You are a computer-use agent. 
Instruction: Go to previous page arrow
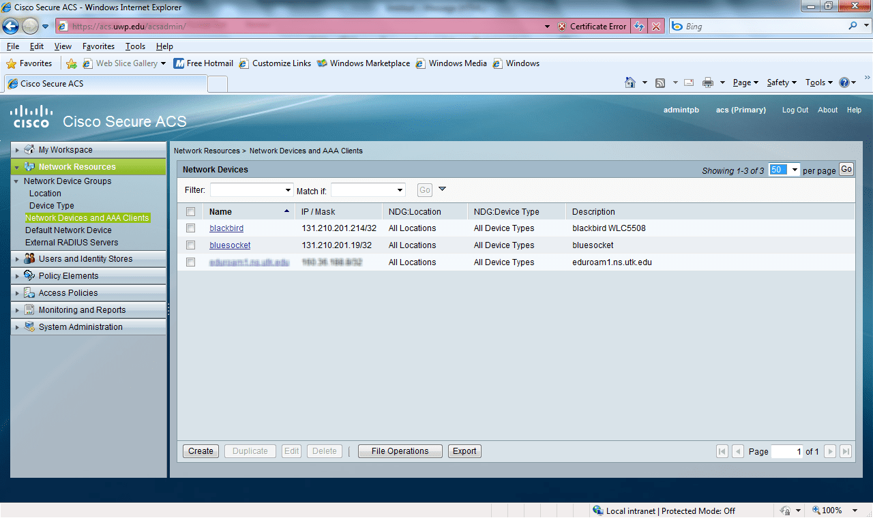(738, 451)
